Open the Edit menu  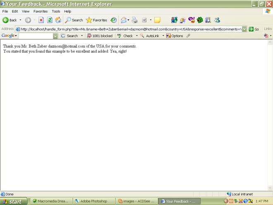pyautogui.click(x=15, y=11)
